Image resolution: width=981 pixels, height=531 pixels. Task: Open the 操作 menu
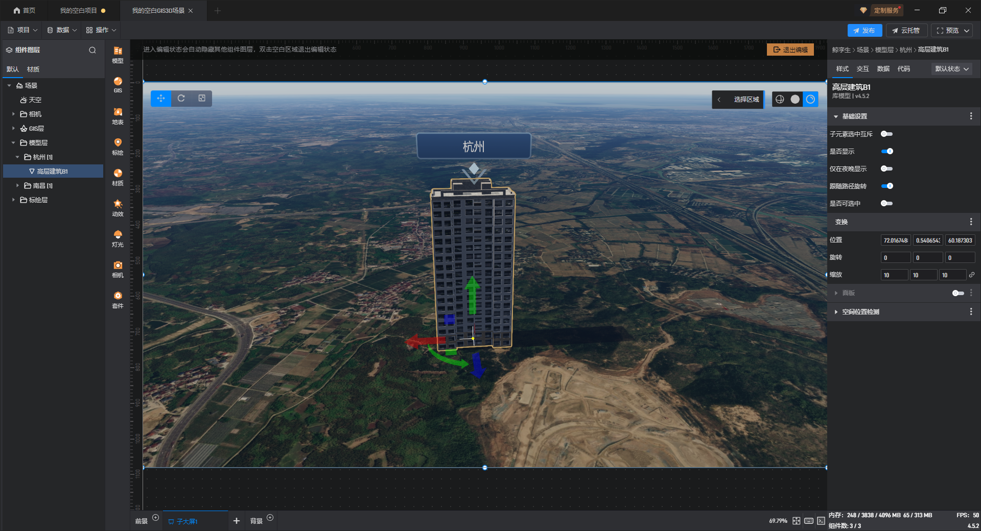coord(101,30)
